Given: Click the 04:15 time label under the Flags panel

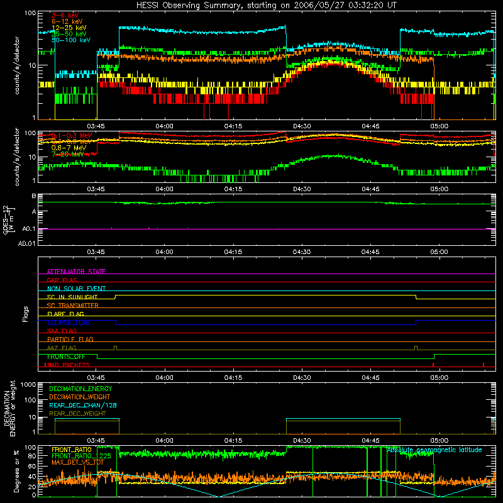Looking at the screenshot, I should pyautogui.click(x=233, y=378).
